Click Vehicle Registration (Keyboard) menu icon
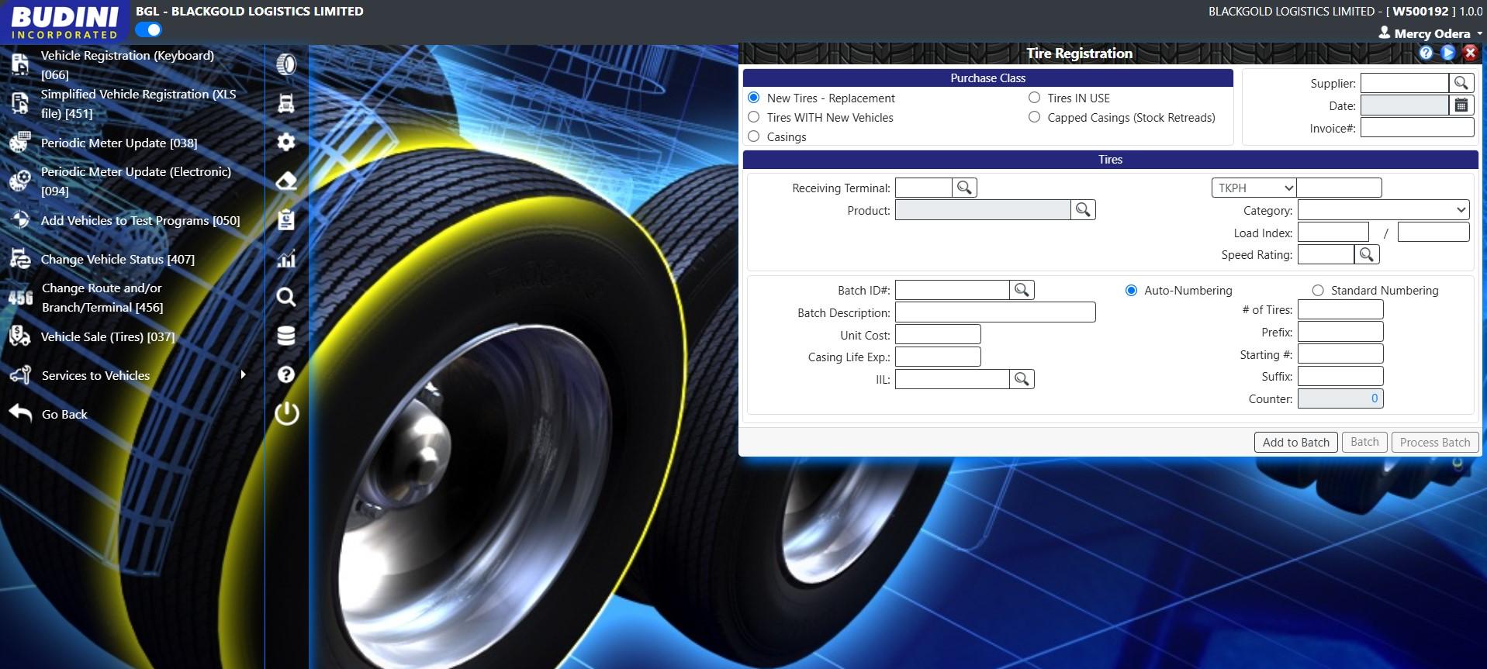Viewport: 1487px width, 669px height. 19,64
